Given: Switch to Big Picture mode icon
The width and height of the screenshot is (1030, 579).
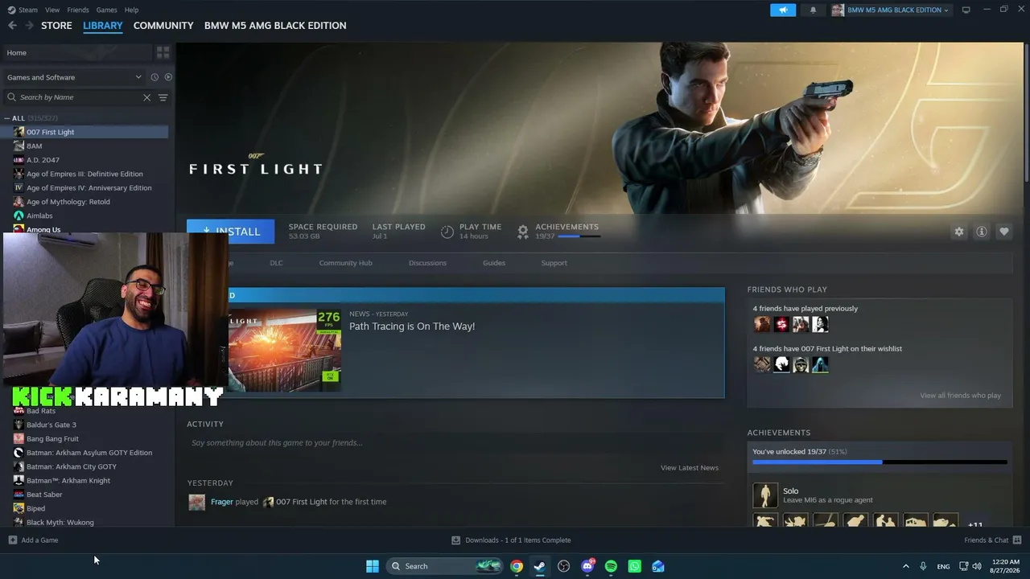Looking at the screenshot, I should tap(966, 10).
